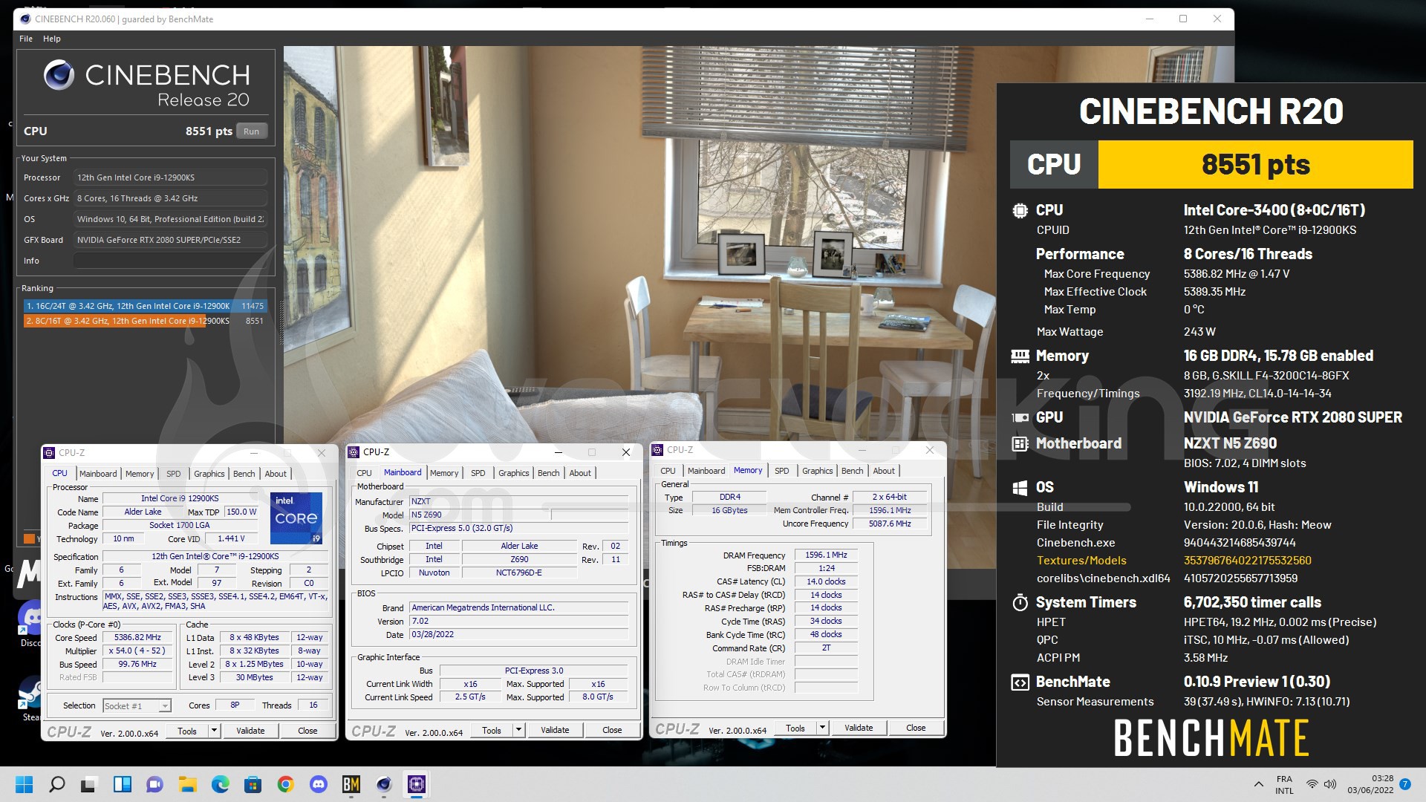Launch Google Chrome from taskbar

(285, 784)
